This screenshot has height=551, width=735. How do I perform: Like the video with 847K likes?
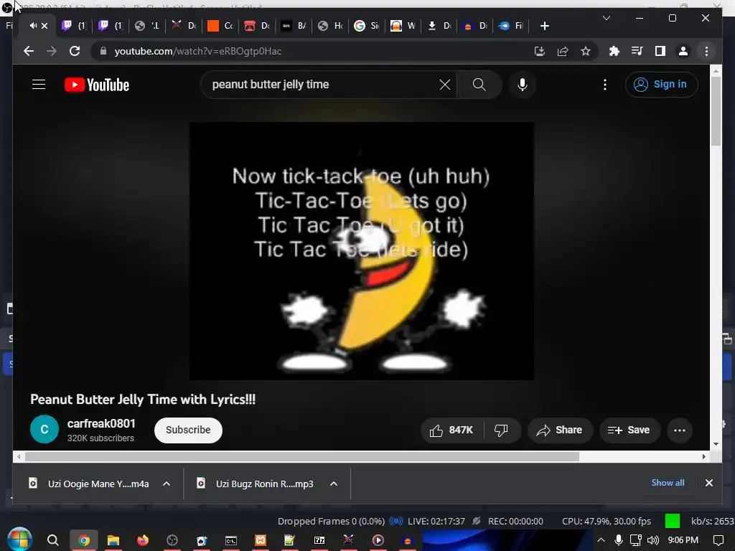coord(451,430)
